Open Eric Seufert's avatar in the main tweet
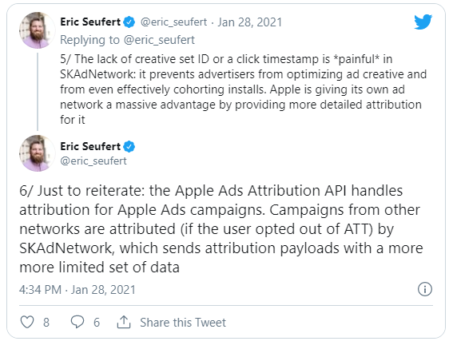The width and height of the screenshot is (453, 345). (x=37, y=153)
